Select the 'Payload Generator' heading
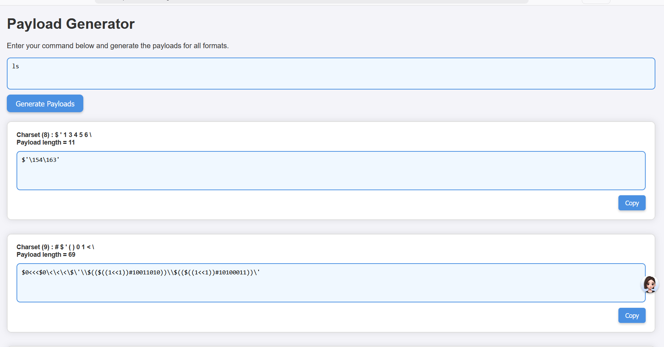This screenshot has width=664, height=347. [x=71, y=24]
